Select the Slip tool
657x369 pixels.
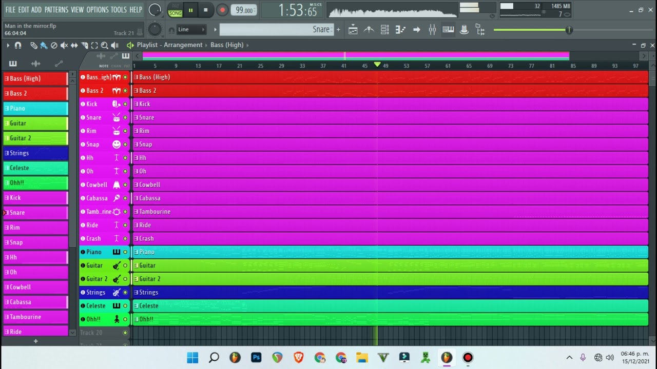pos(74,46)
